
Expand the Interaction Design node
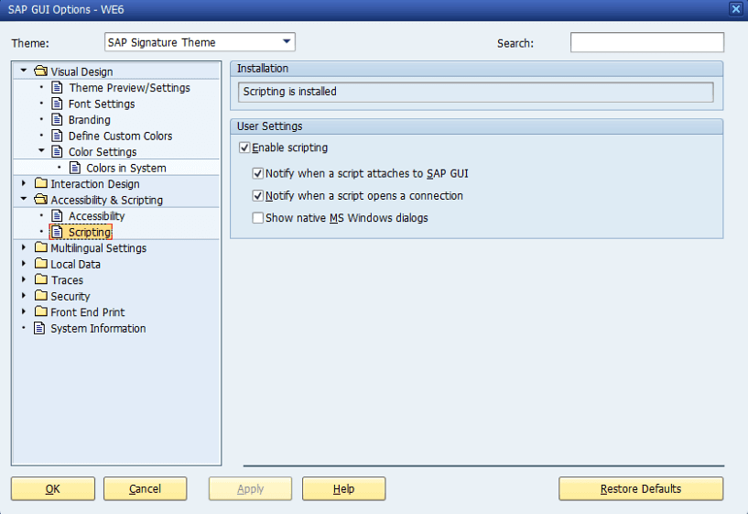(x=24, y=183)
